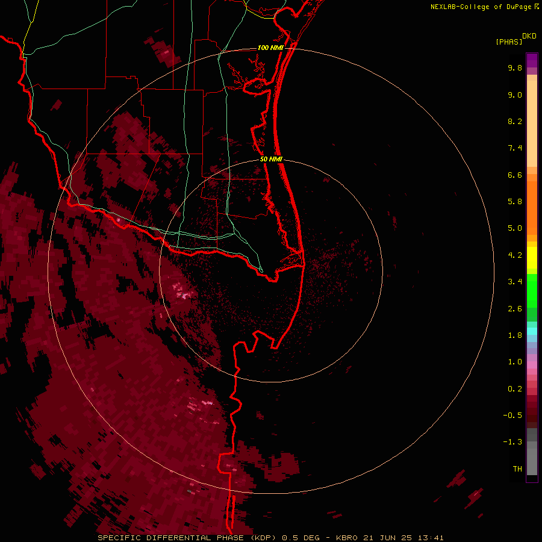The width and height of the screenshot is (542, 542).
Task: Pick the purple band atop color scale
Action: point(532,60)
